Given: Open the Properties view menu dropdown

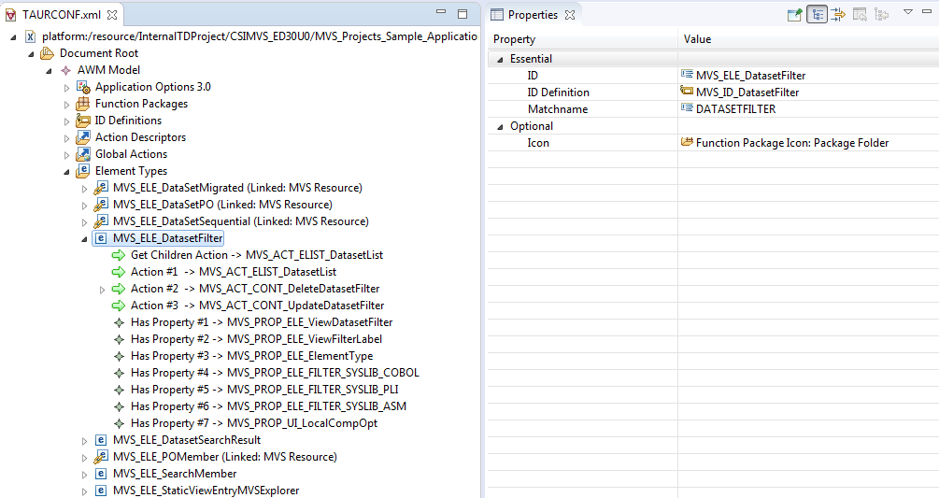Looking at the screenshot, I should 907,13.
